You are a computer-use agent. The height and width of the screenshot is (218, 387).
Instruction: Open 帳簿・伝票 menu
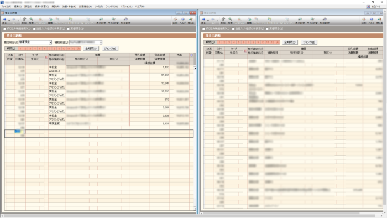tap(41, 7)
